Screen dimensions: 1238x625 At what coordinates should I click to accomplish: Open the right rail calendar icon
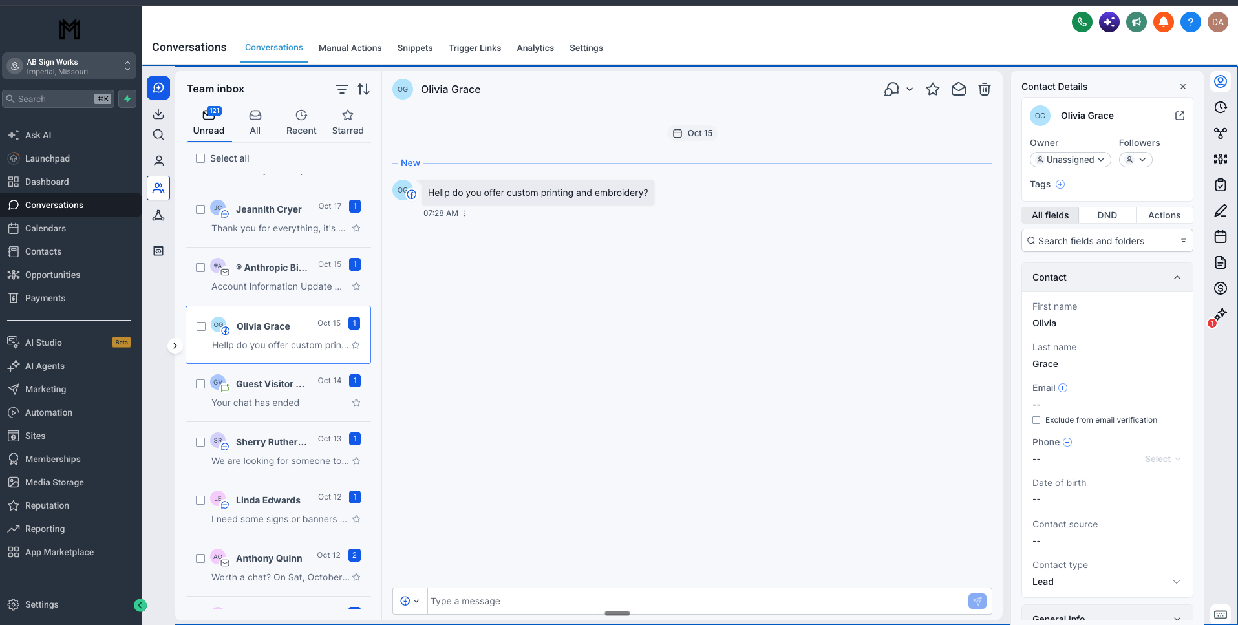point(1221,237)
